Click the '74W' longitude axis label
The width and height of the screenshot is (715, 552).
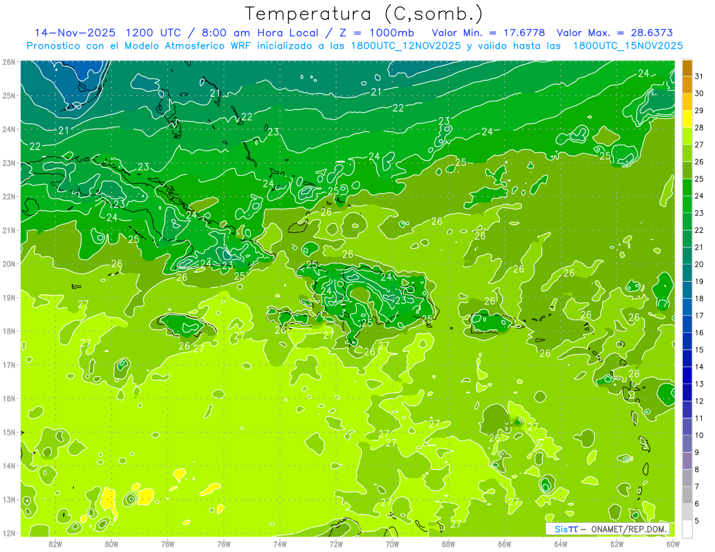[x=280, y=543]
